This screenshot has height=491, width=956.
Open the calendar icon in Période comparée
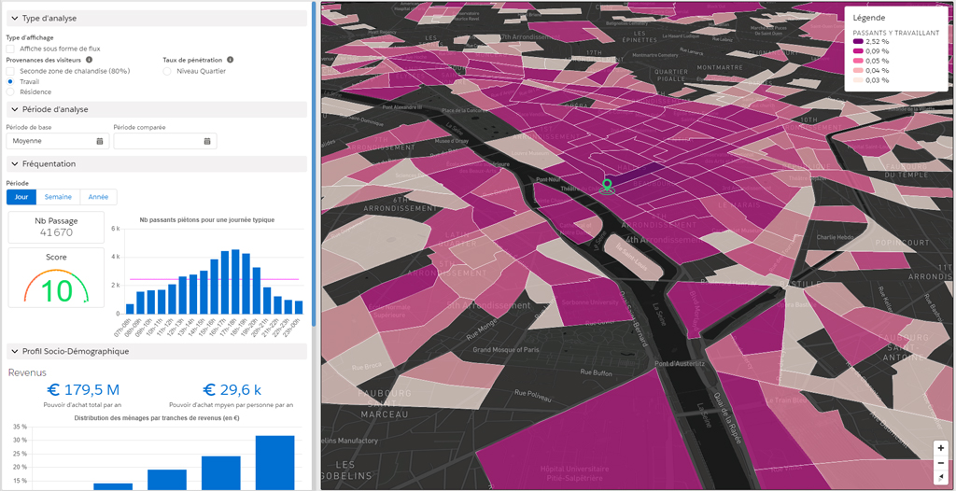coord(206,141)
